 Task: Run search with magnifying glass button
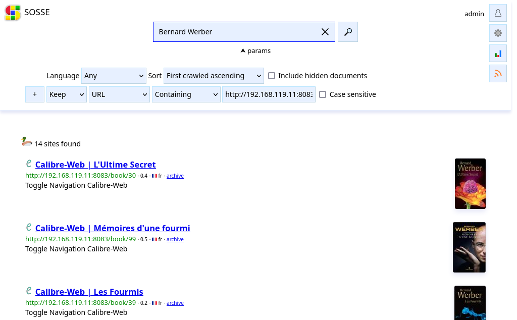pos(348,32)
